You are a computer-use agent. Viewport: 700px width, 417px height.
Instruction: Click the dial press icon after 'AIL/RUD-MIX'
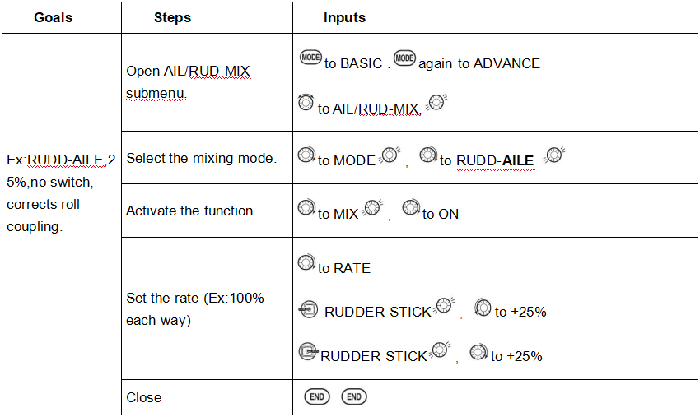(437, 103)
